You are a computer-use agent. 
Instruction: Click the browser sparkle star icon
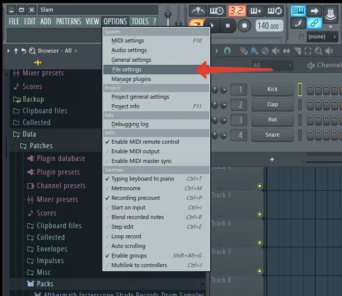pos(37,63)
